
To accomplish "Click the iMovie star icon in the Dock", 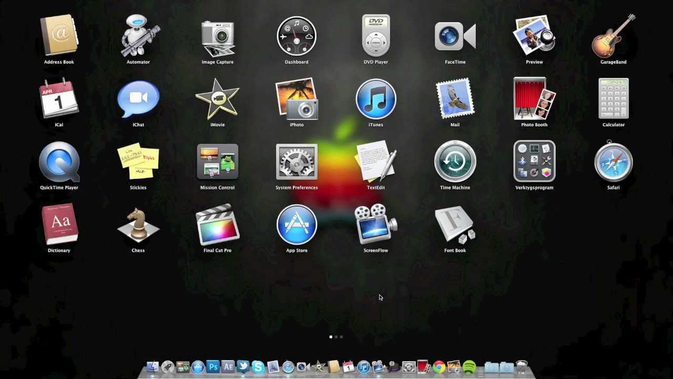I will pos(318,367).
